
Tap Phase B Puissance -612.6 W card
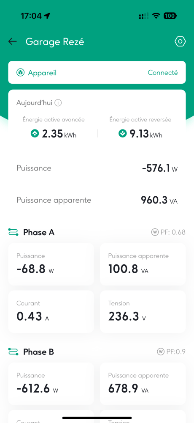(x=51, y=384)
